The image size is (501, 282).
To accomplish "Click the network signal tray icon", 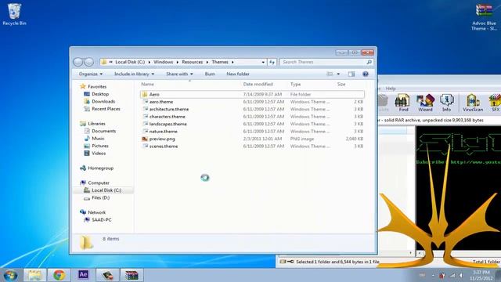I will [x=452, y=275].
